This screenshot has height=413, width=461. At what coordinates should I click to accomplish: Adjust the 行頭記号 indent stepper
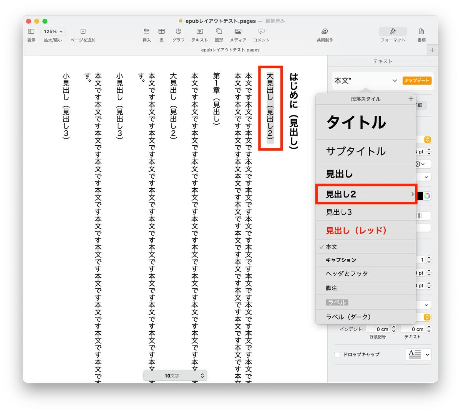394,329
